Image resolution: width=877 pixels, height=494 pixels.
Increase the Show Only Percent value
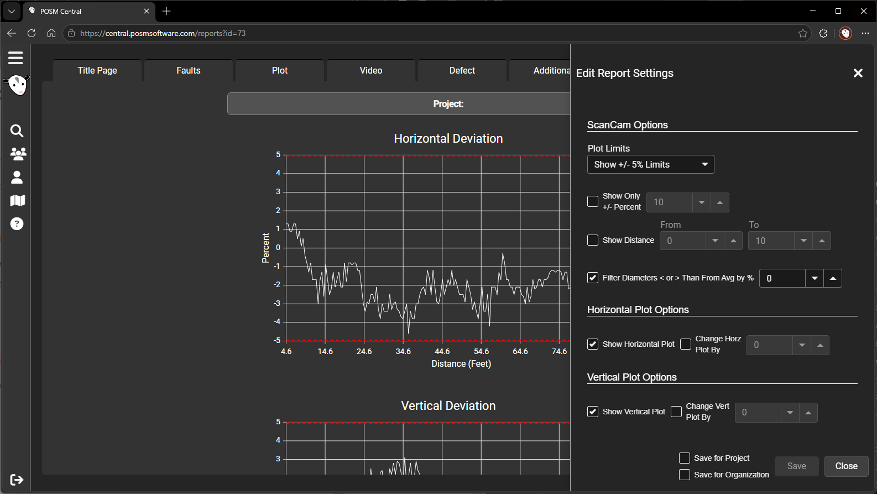coord(720,202)
